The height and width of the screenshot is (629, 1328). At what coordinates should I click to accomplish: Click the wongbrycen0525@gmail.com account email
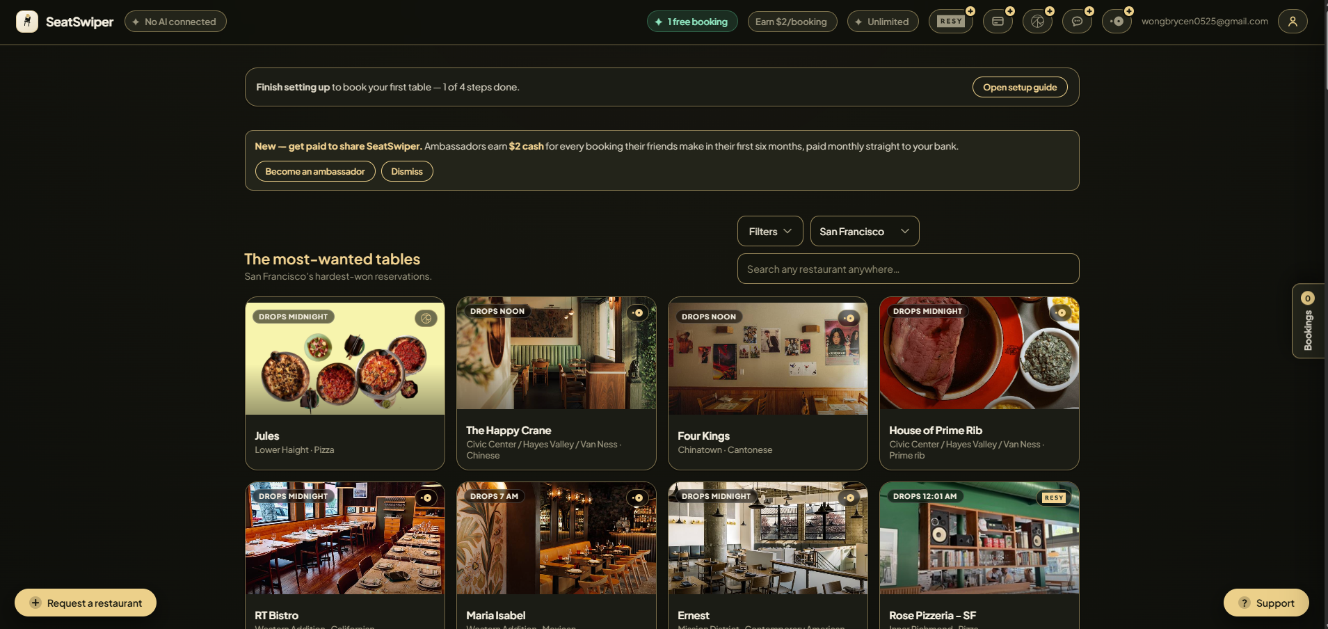click(x=1205, y=22)
